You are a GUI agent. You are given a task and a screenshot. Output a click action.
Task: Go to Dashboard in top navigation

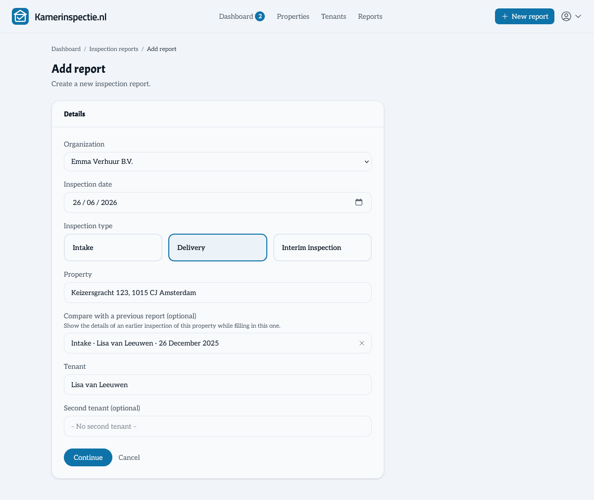[x=236, y=16]
